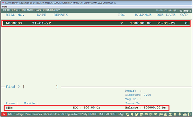Click the up arrow icon
193x117 pixels.
175,114
